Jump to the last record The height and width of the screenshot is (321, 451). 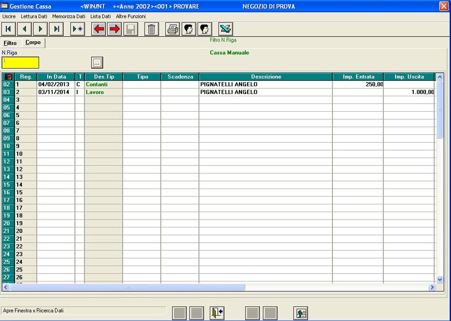[x=56, y=29]
